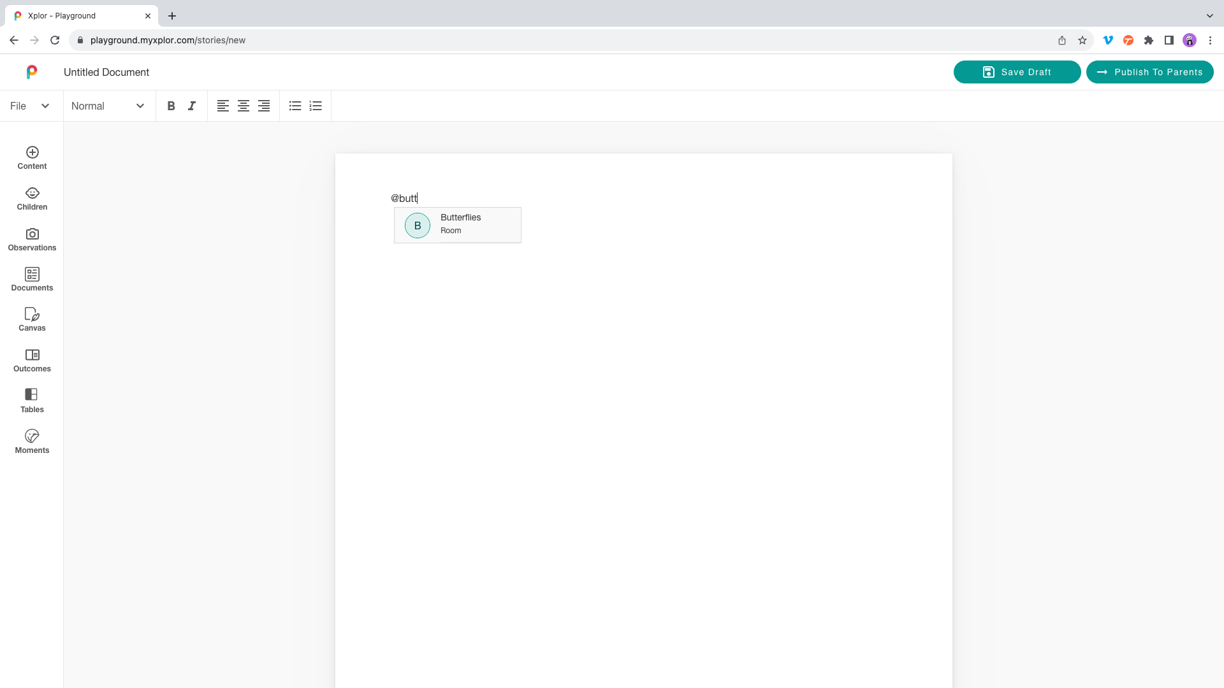Click the Save Draft button

pyautogui.click(x=1016, y=72)
